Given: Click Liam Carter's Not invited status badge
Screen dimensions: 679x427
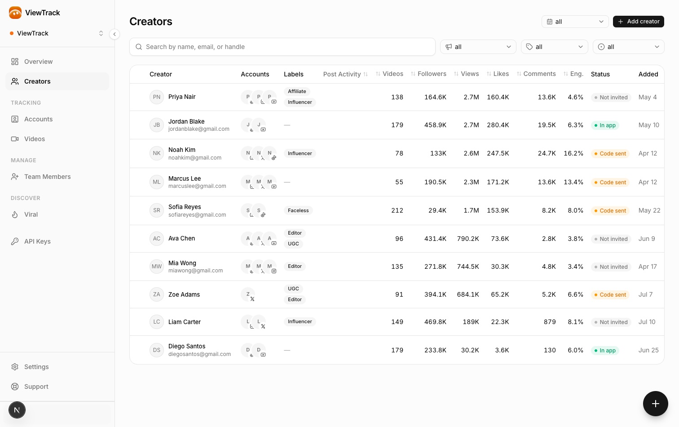Looking at the screenshot, I should (x=611, y=322).
